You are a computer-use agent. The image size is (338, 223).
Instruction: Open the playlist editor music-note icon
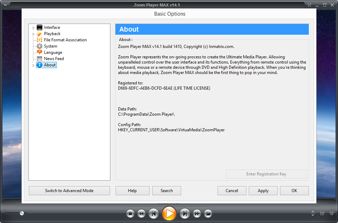[331, 213]
